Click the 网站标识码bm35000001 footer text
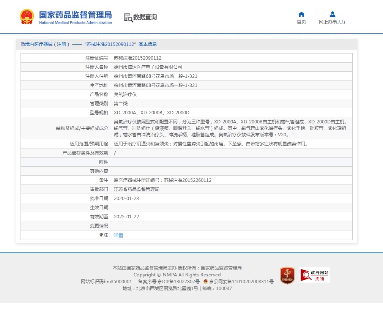Image resolution: width=383 pixels, height=317 pixels. (x=106, y=282)
